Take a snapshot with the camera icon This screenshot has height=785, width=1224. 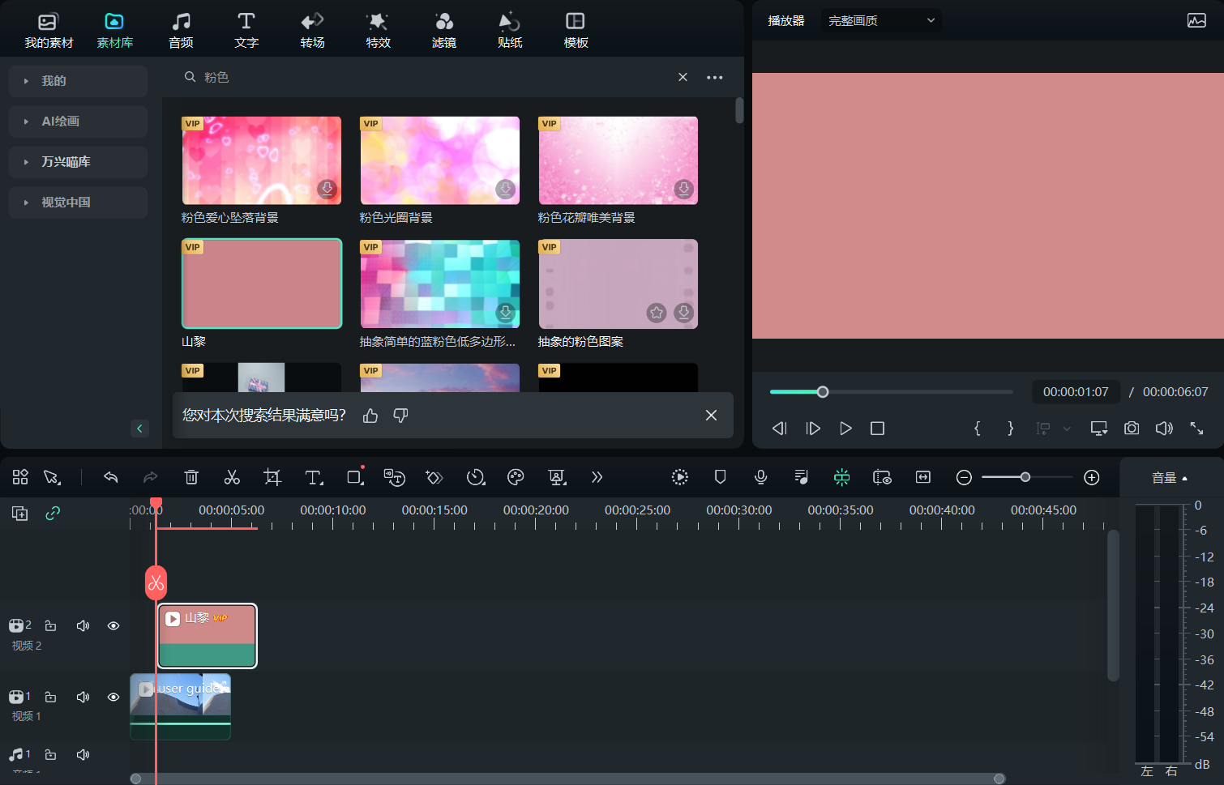pyautogui.click(x=1132, y=428)
